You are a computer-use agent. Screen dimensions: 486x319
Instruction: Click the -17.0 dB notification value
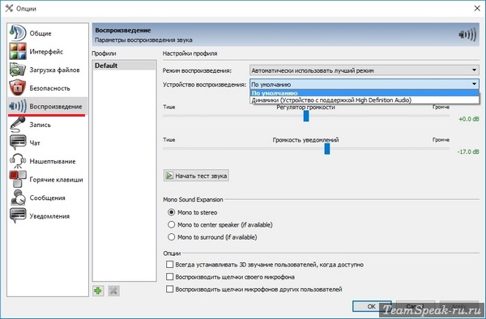coord(468,151)
